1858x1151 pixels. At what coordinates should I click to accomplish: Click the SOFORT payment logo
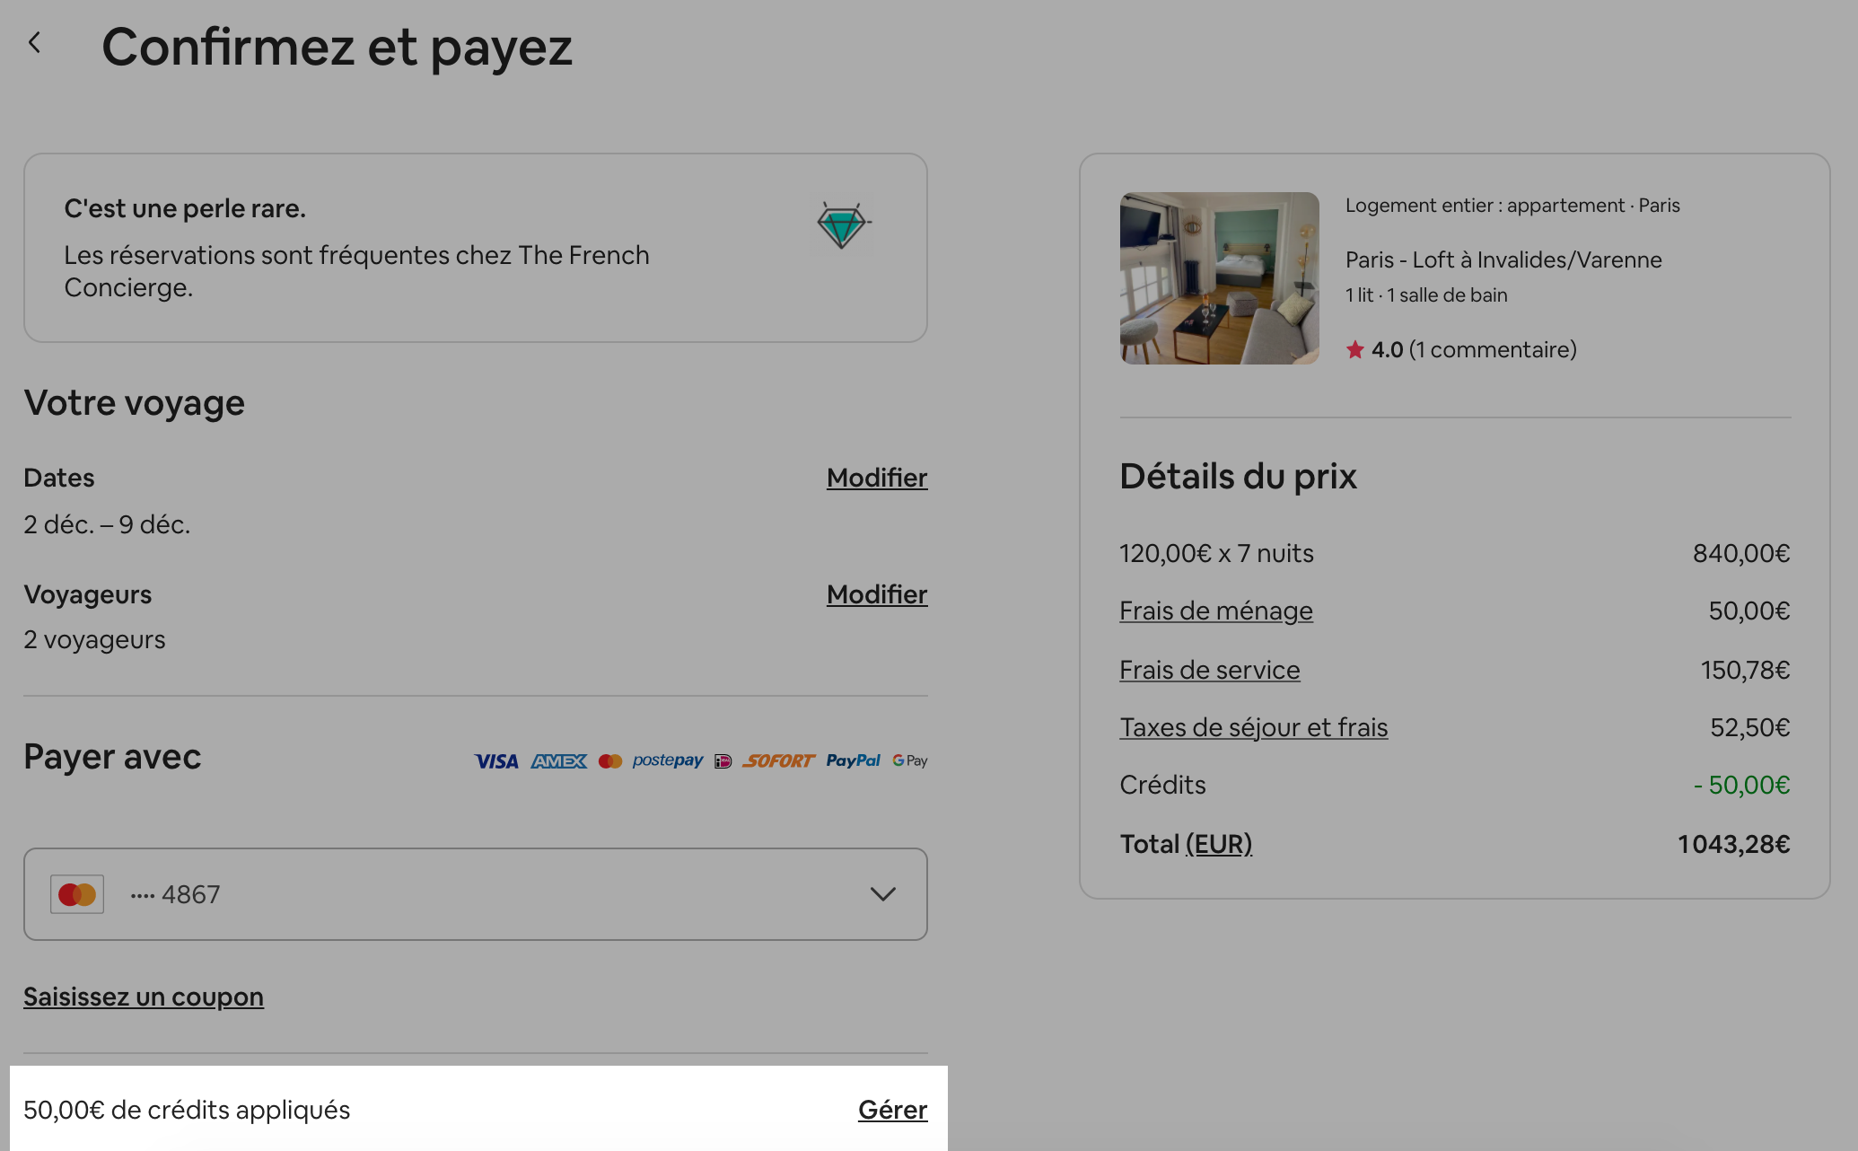[x=778, y=761]
